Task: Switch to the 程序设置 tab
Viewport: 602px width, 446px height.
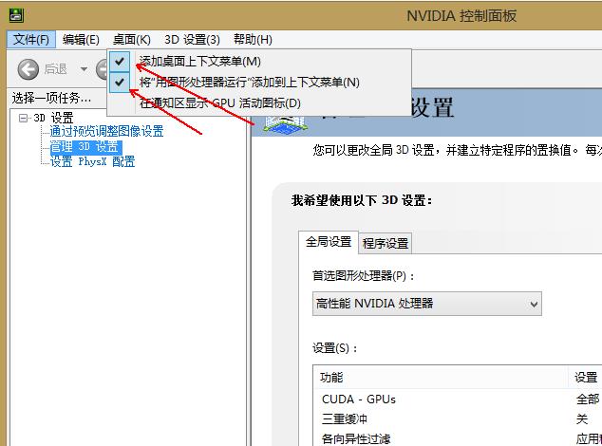Action: (385, 243)
